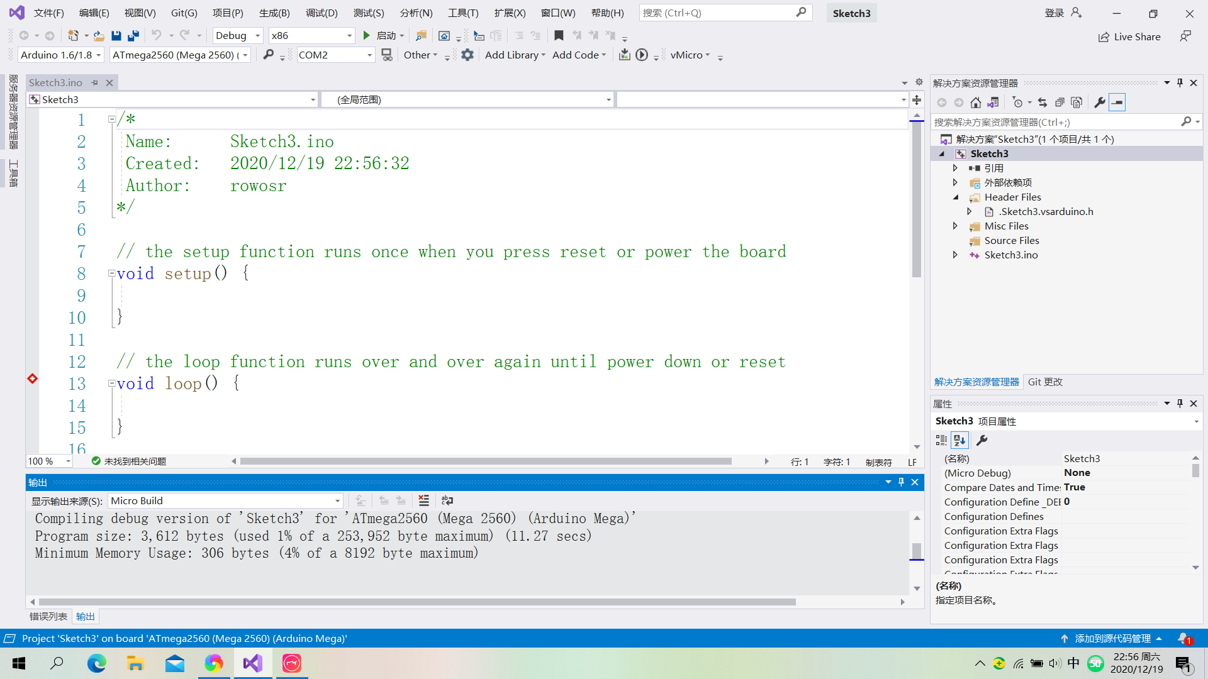Open Properties pages via the wrench icon
The height and width of the screenshot is (679, 1208).
point(1099,102)
